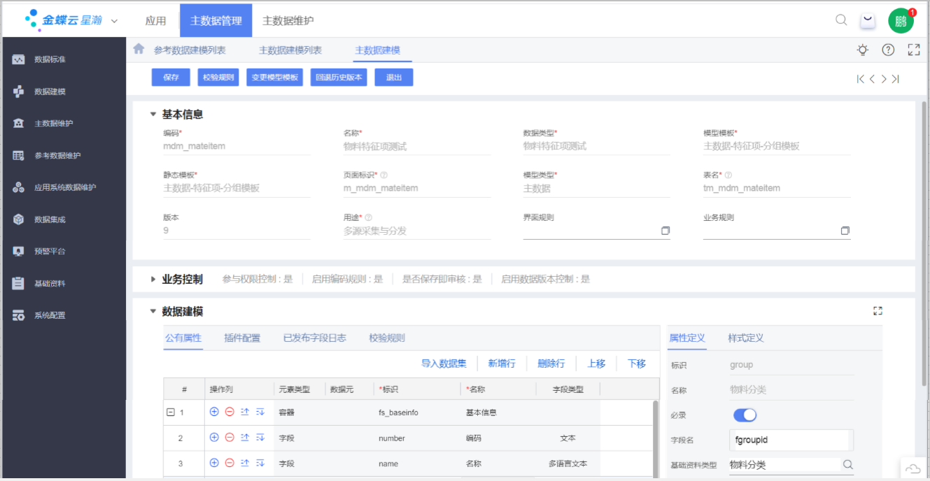
Task: Click the 退出 button
Action: click(394, 78)
